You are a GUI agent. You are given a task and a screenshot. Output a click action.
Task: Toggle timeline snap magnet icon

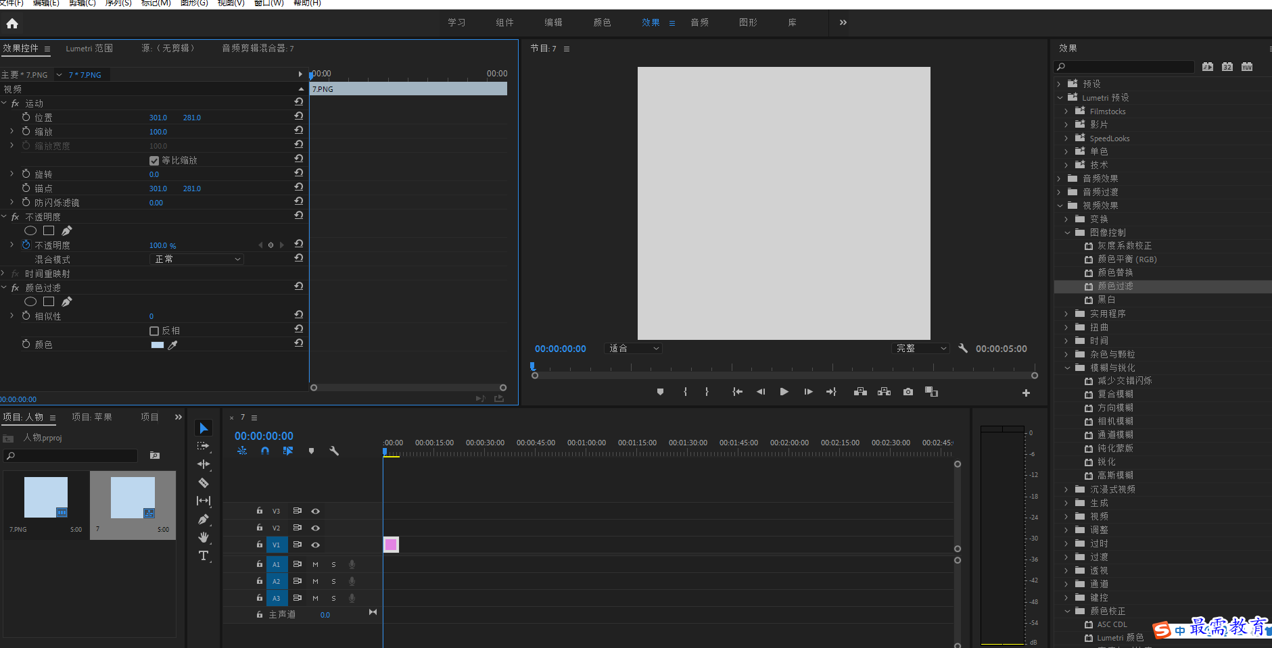(265, 451)
